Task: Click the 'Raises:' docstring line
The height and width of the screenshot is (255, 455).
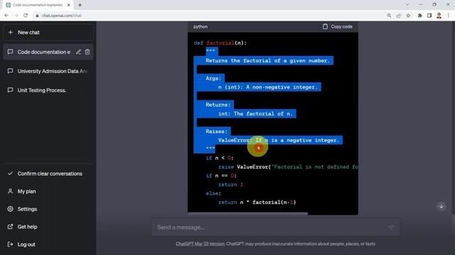Action: tap(216, 132)
